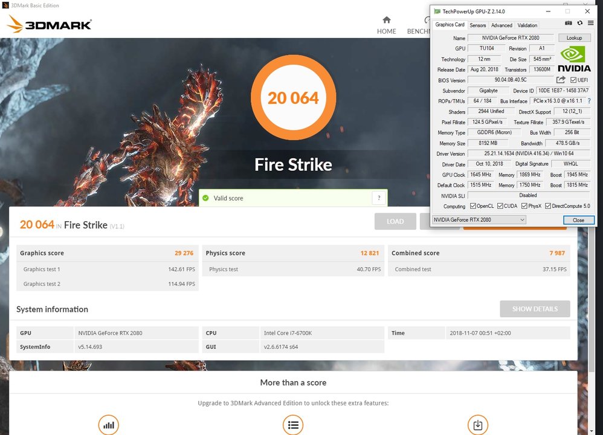Viewport: 603px width, 435px height.
Task: Click the Boost 1945 MHz field
Action: pyautogui.click(x=577, y=175)
